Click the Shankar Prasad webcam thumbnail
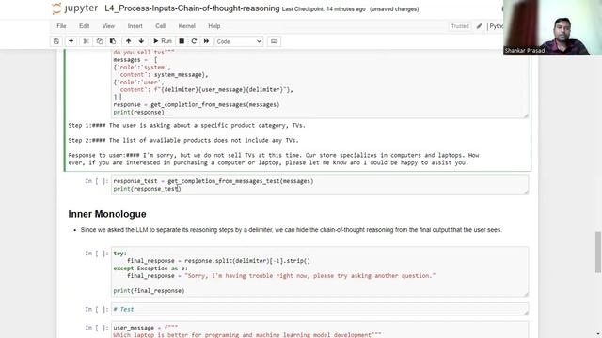Image resolution: width=602 pixels, height=338 pixels. pos(552,27)
